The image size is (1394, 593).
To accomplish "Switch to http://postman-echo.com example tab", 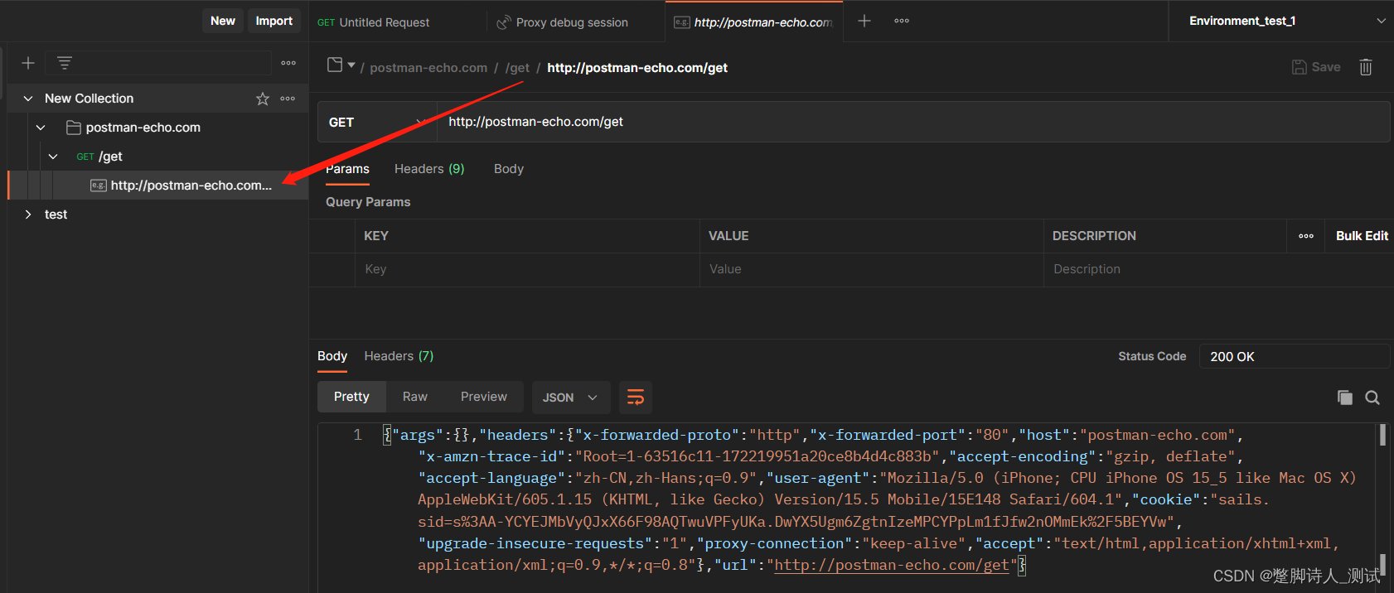I will pos(754,22).
